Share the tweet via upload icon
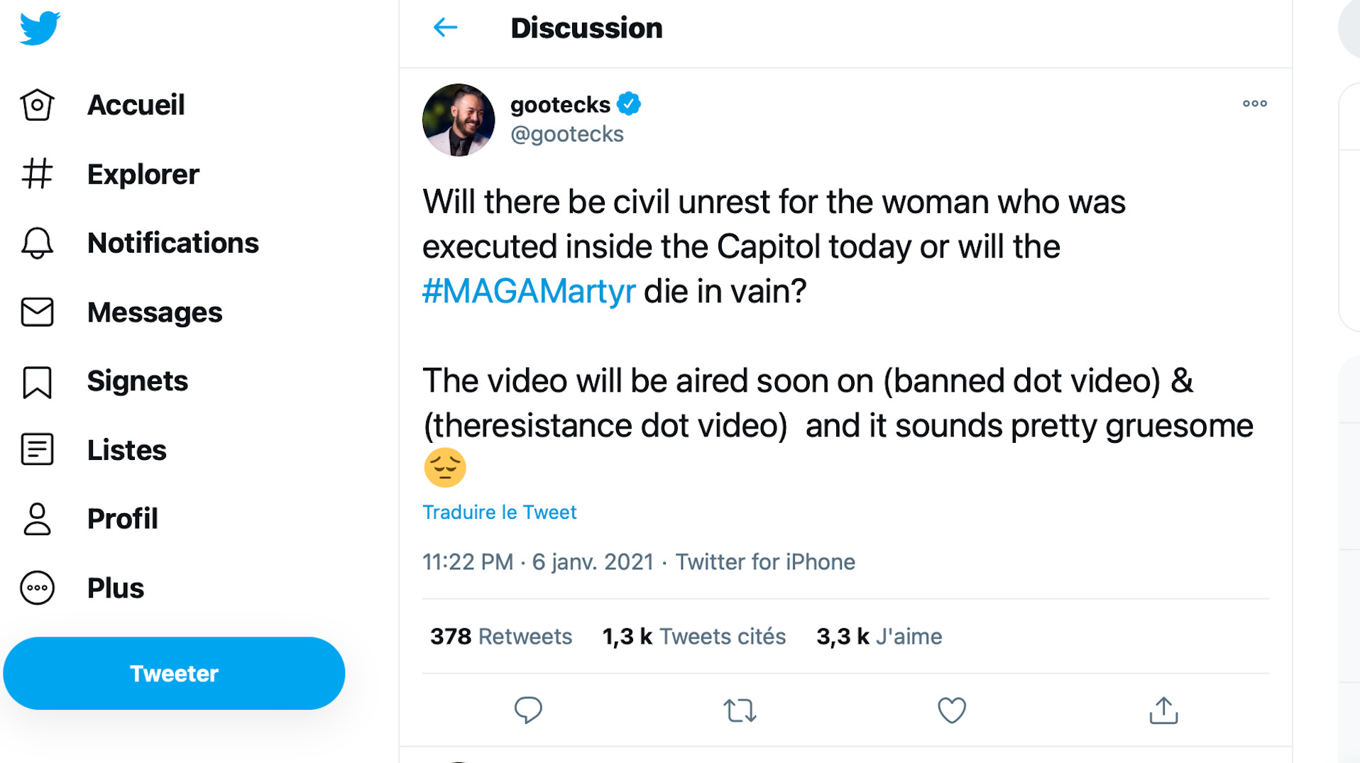The height and width of the screenshot is (763, 1360). [x=1163, y=710]
